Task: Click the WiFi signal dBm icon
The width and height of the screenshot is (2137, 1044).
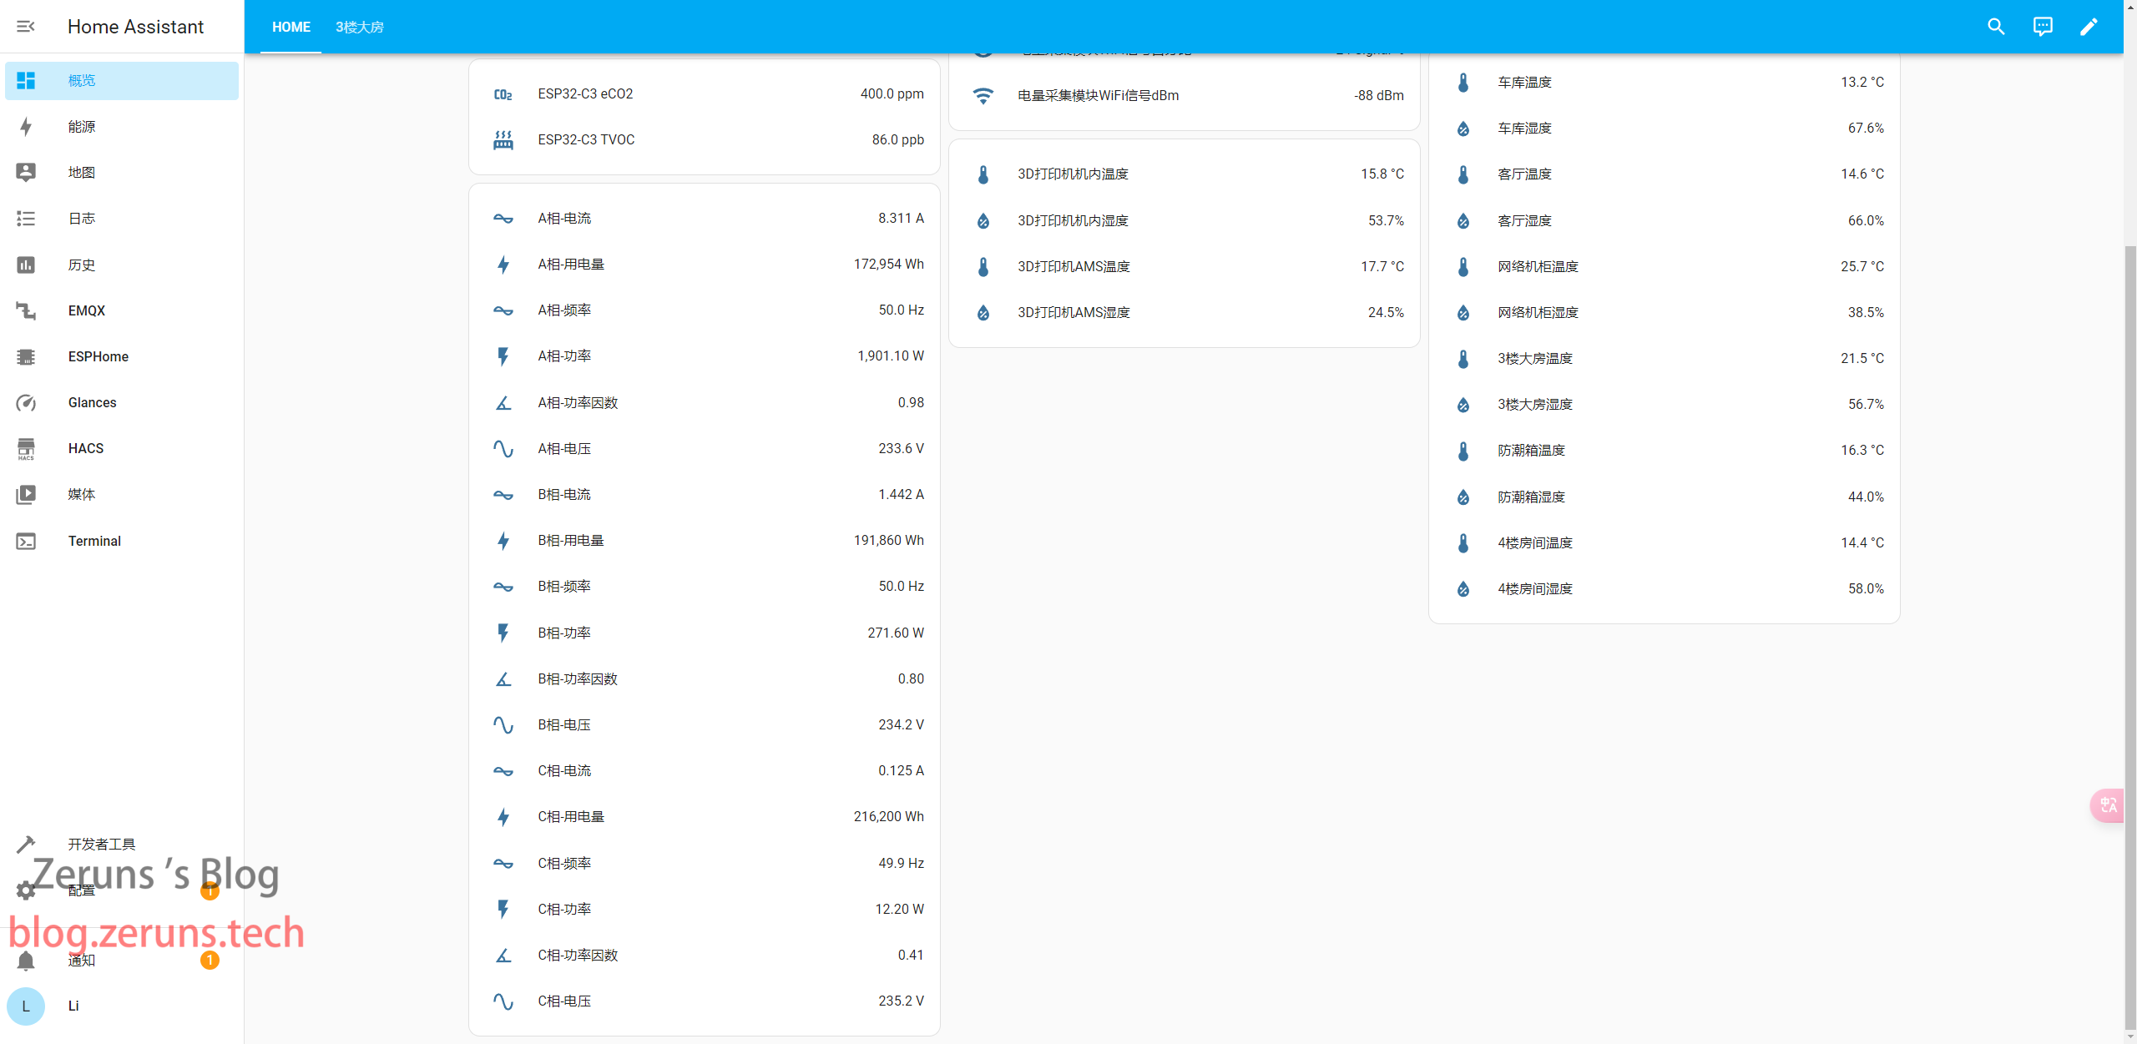Action: coord(983,96)
